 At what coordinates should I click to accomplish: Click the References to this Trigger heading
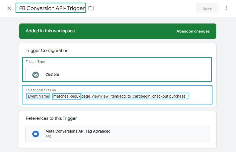point(51,118)
